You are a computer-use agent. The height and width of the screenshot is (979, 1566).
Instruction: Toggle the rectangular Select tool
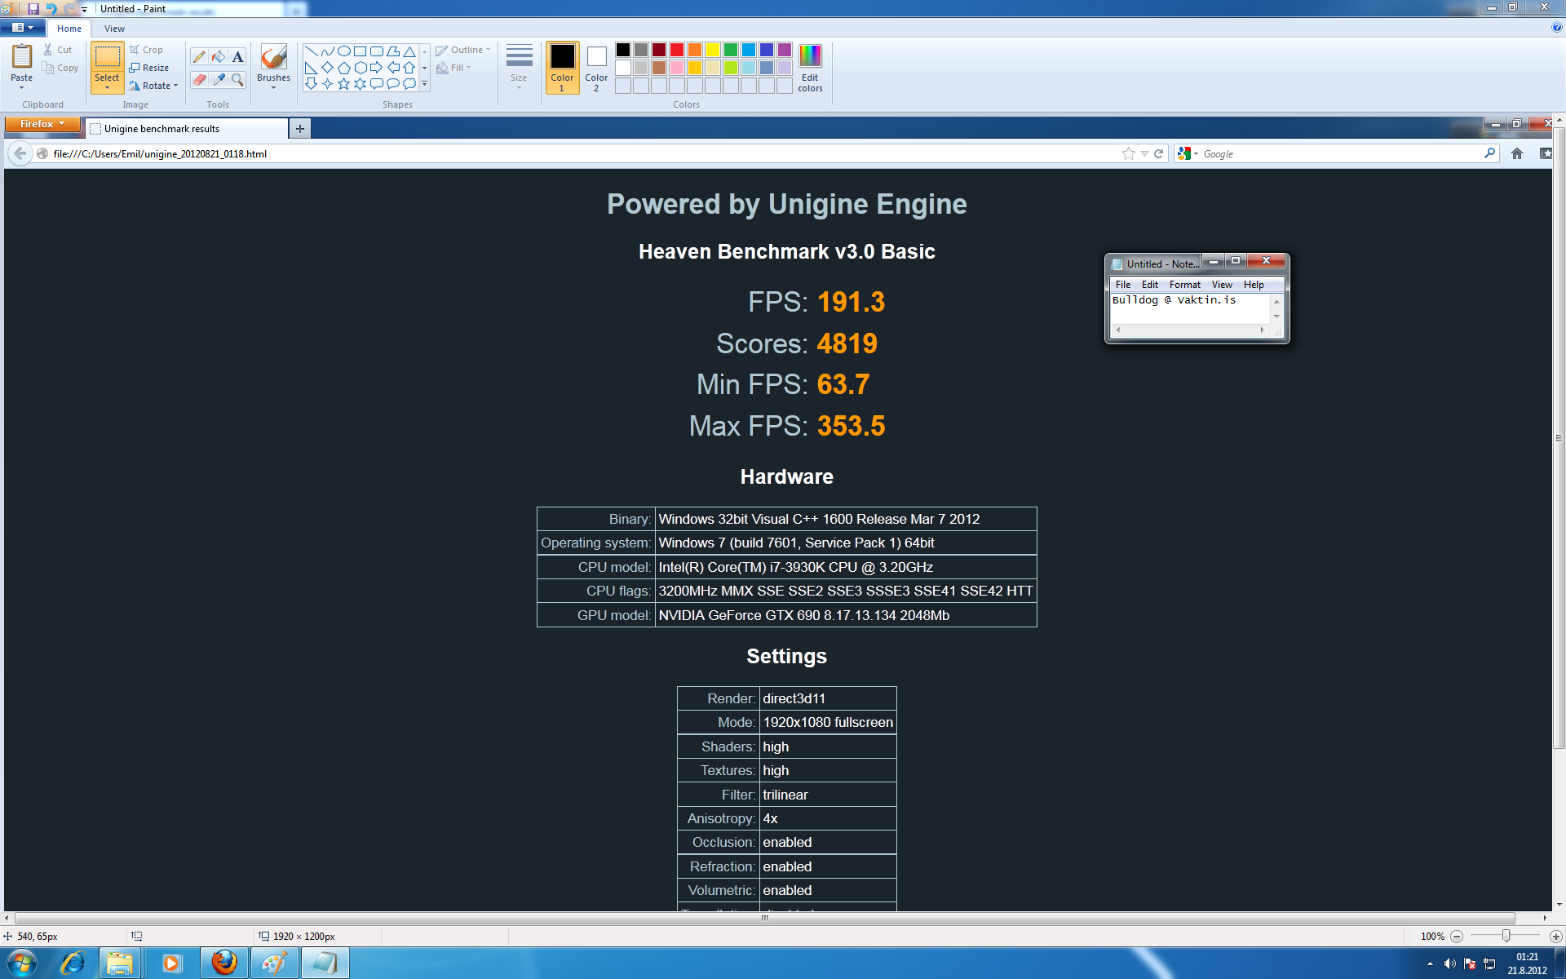pos(107,57)
